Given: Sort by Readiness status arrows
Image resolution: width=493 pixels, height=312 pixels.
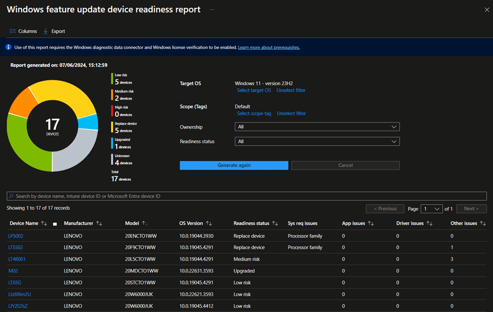Looking at the screenshot, I should [275, 223].
